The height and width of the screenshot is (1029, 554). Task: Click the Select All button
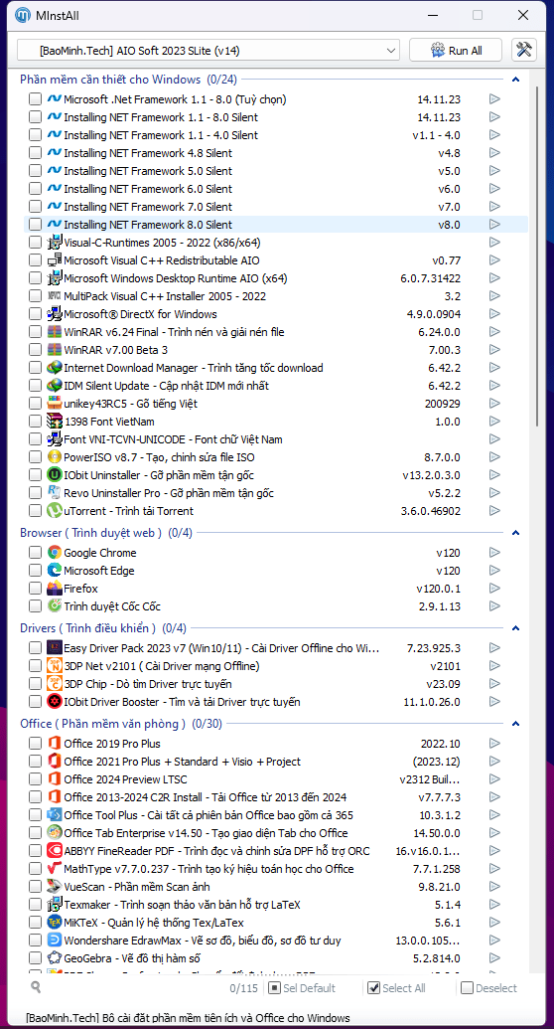pos(396,987)
